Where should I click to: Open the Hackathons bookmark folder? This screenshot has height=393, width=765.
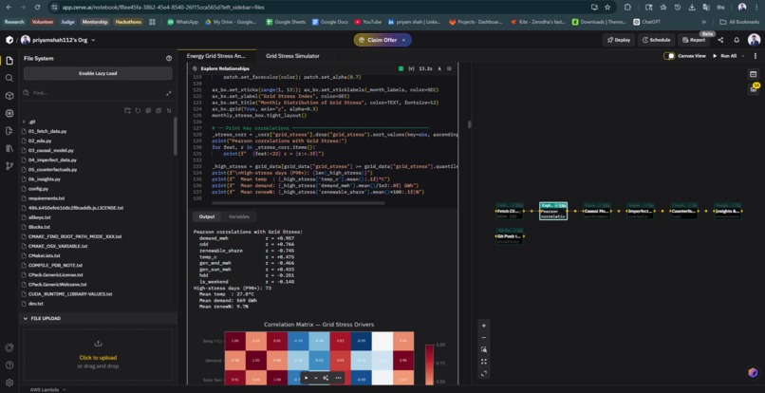(128, 22)
